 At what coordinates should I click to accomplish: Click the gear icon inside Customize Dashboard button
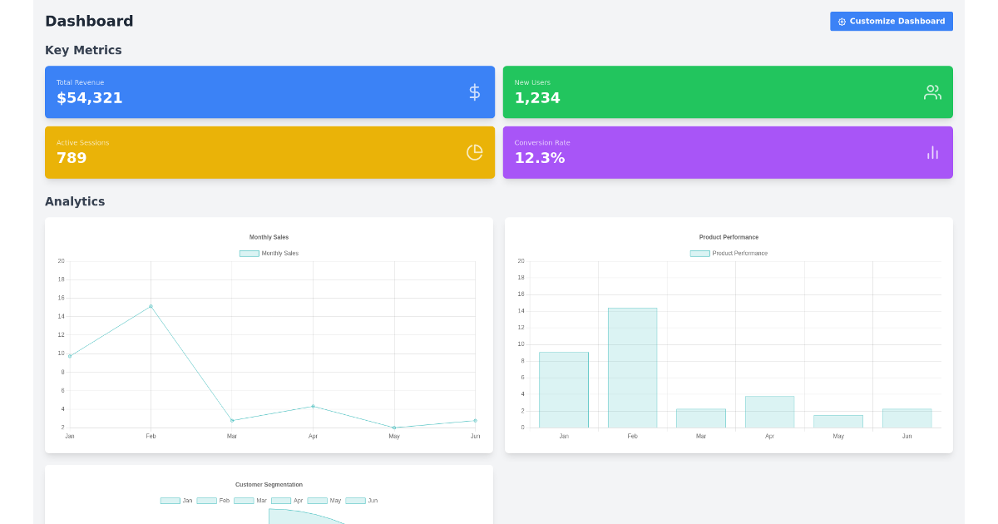[842, 21]
